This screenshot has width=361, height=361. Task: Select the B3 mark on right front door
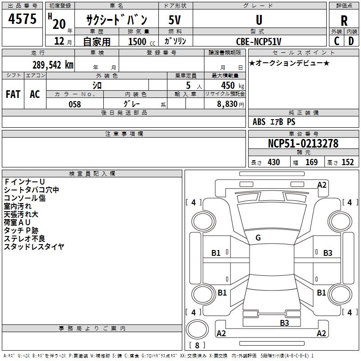[328, 253]
